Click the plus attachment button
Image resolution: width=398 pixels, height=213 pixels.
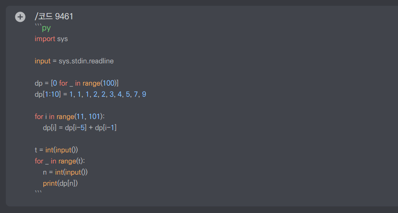point(20,17)
